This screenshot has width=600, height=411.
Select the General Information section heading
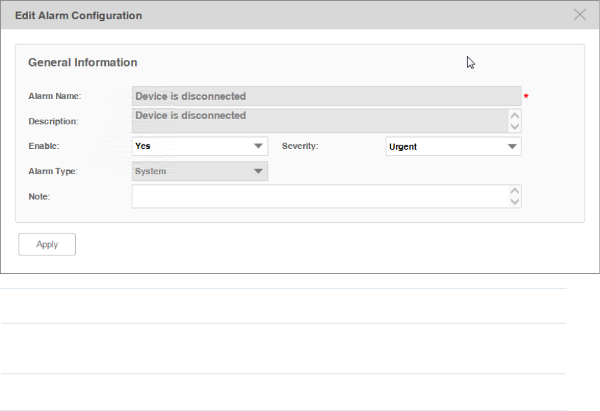coord(82,63)
